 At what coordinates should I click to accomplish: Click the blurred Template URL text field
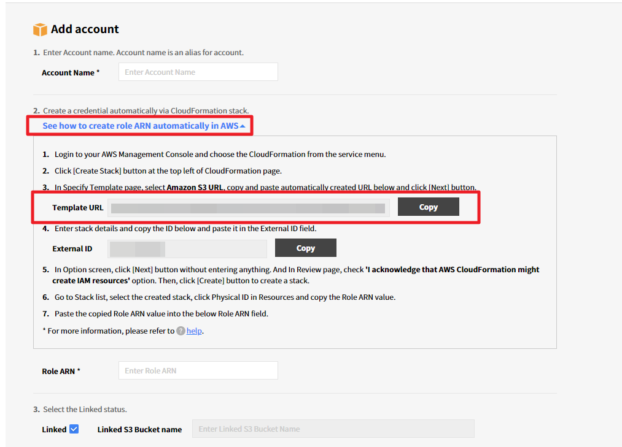(x=248, y=208)
